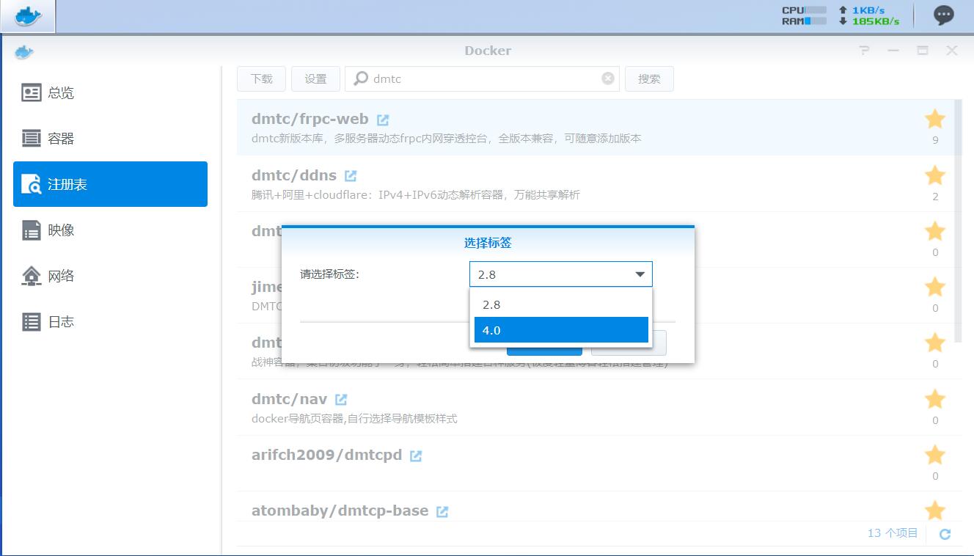Click the star icon for atombaby/dmtcp-base

[935, 510]
